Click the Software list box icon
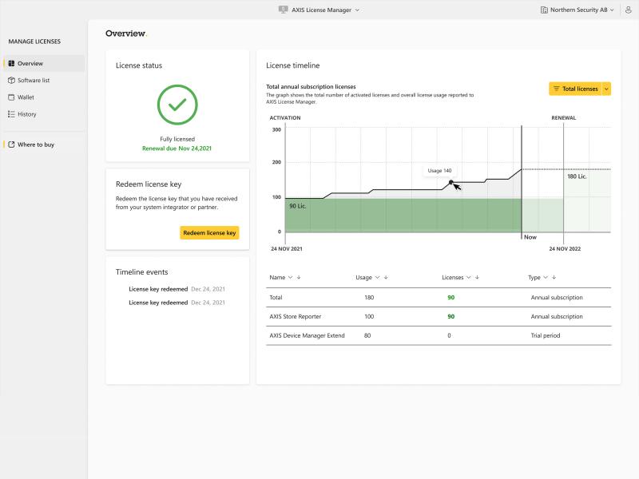 click(x=11, y=81)
